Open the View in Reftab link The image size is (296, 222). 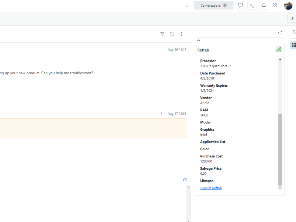tap(211, 188)
